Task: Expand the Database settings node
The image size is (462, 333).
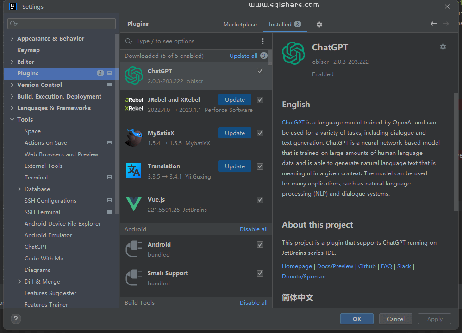Action: [x=19, y=189]
